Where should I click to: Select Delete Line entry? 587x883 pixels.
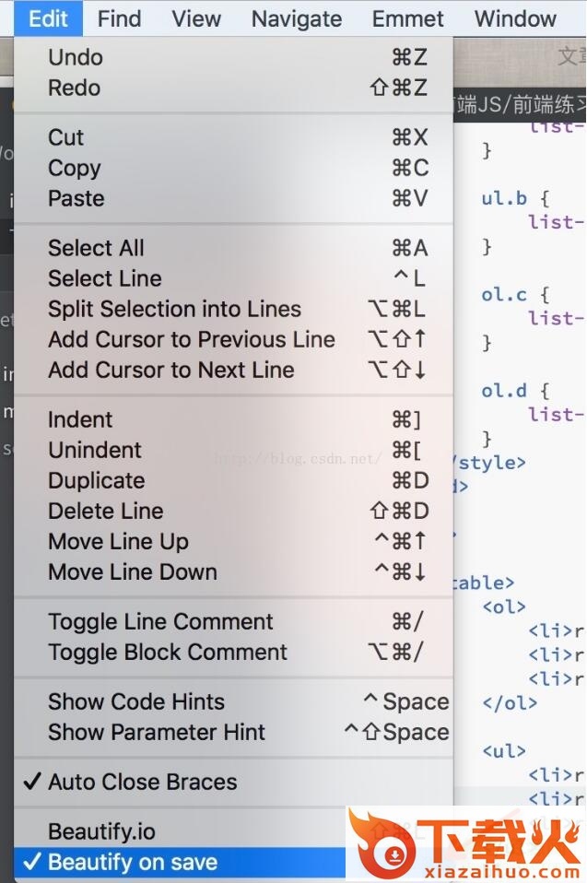coord(106,511)
